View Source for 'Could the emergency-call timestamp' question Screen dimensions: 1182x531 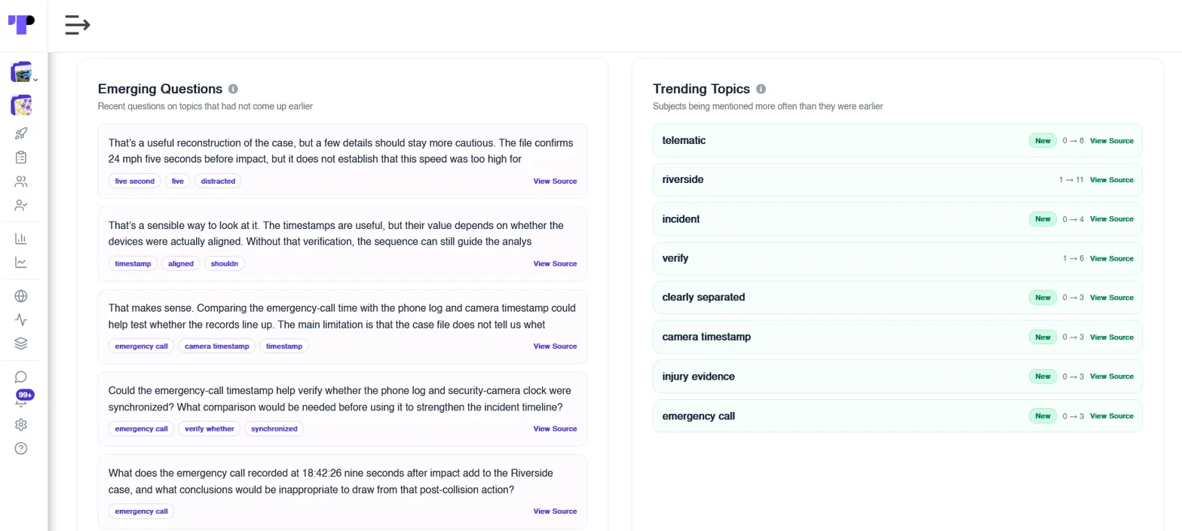[x=555, y=429]
